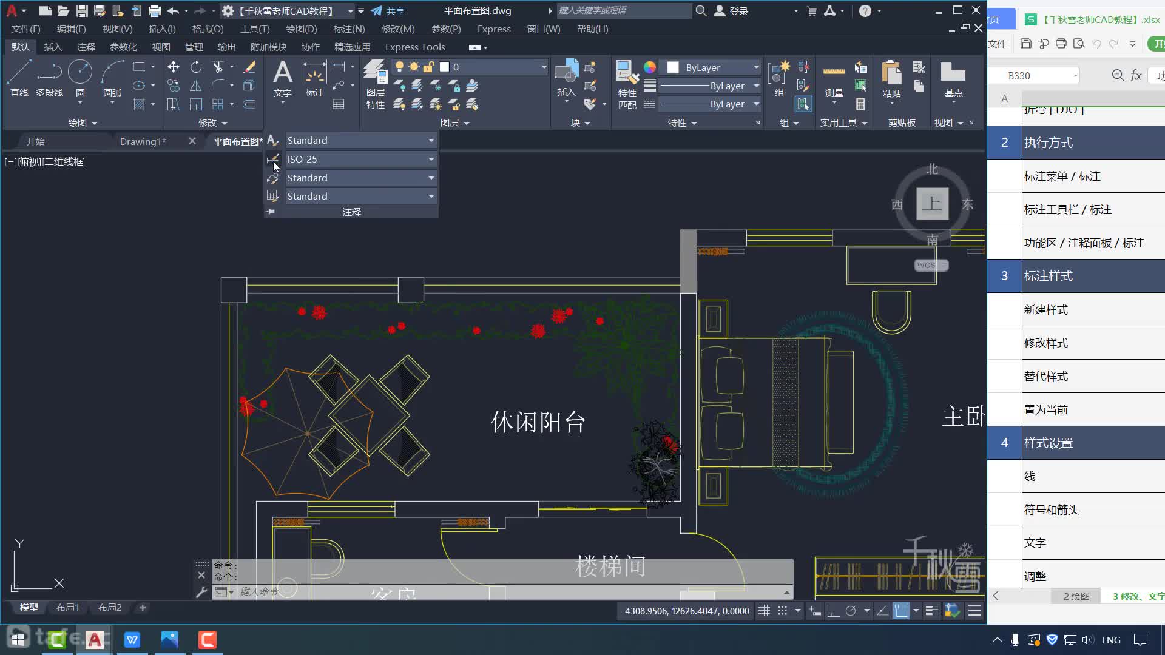Click the keyword search input field
Screen dimensions: 1165x655
coord(624,10)
